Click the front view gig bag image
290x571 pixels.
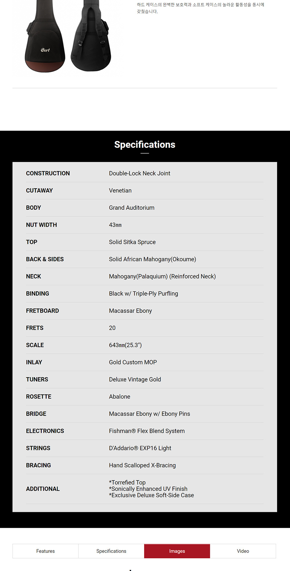pyautogui.click(x=45, y=39)
